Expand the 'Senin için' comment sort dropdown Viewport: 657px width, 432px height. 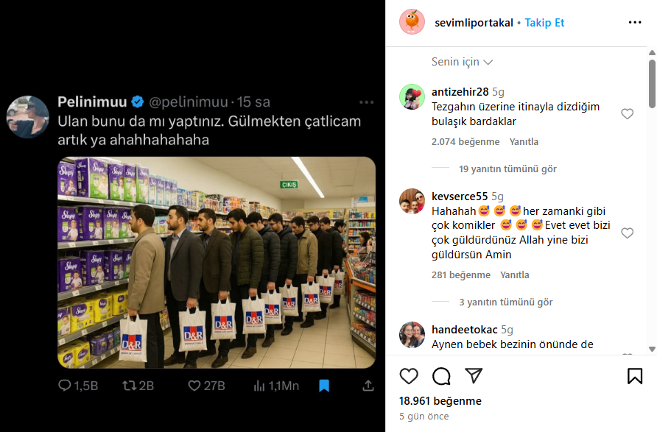462,62
